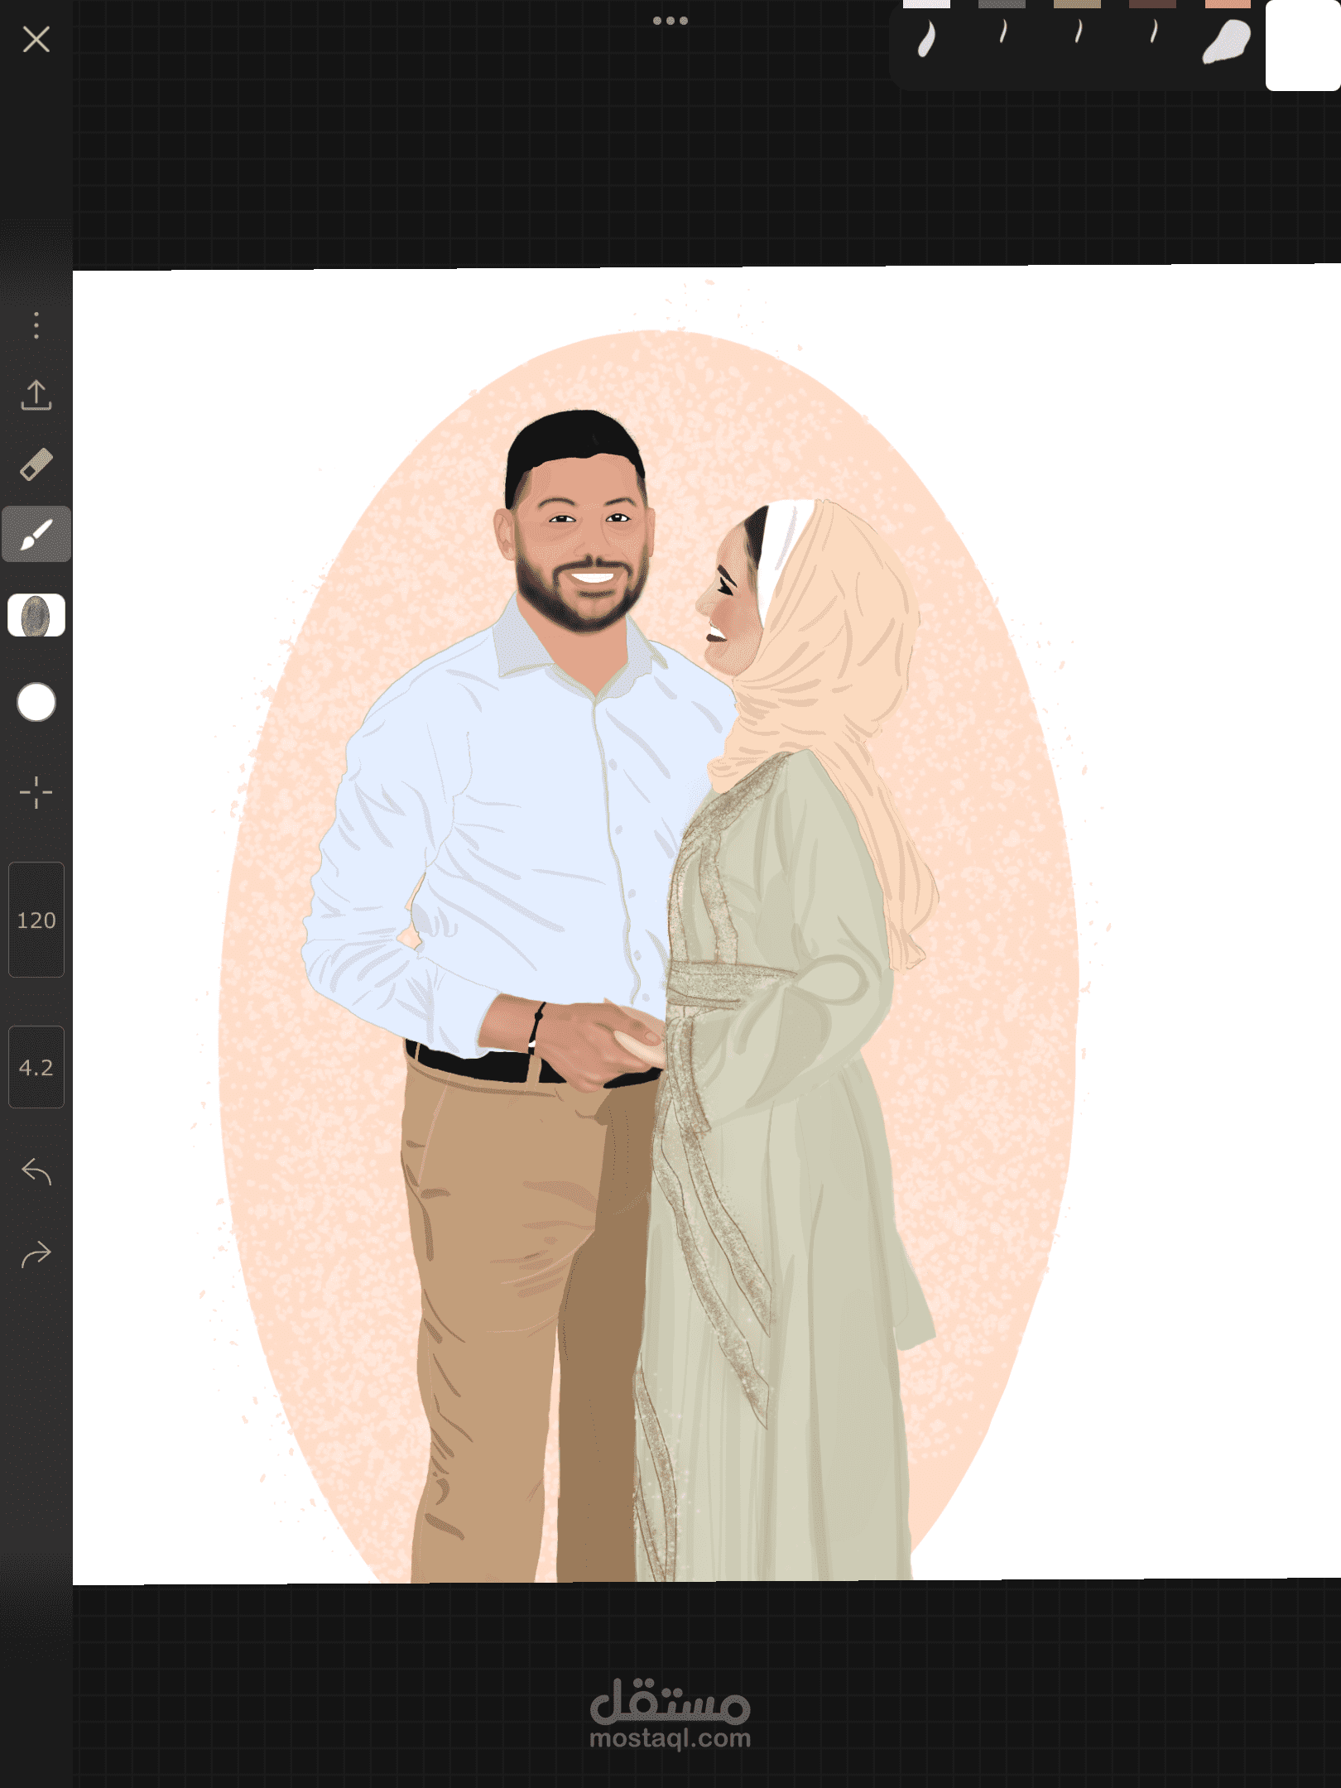Open the white color circle picker
1341x1788 pixels.
tap(36, 702)
